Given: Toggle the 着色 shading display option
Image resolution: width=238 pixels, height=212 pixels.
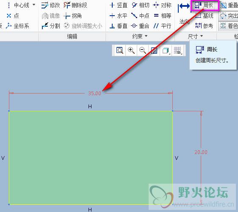Looking at the screenshot, I should tap(228, 26).
